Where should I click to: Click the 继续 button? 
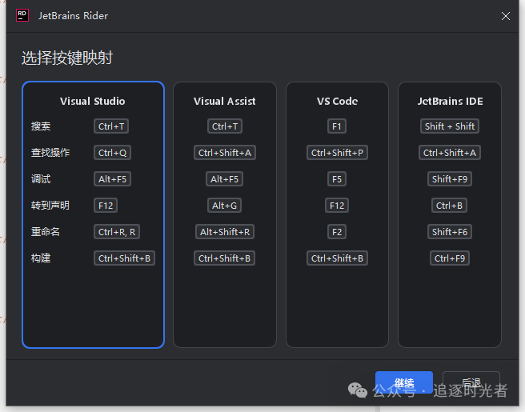(x=404, y=382)
